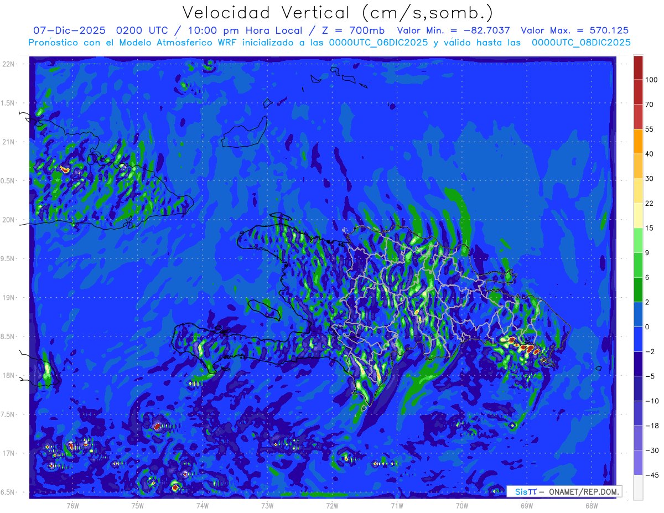Click the colorbar label '40'
This screenshot has height=513, width=664.
650,153
